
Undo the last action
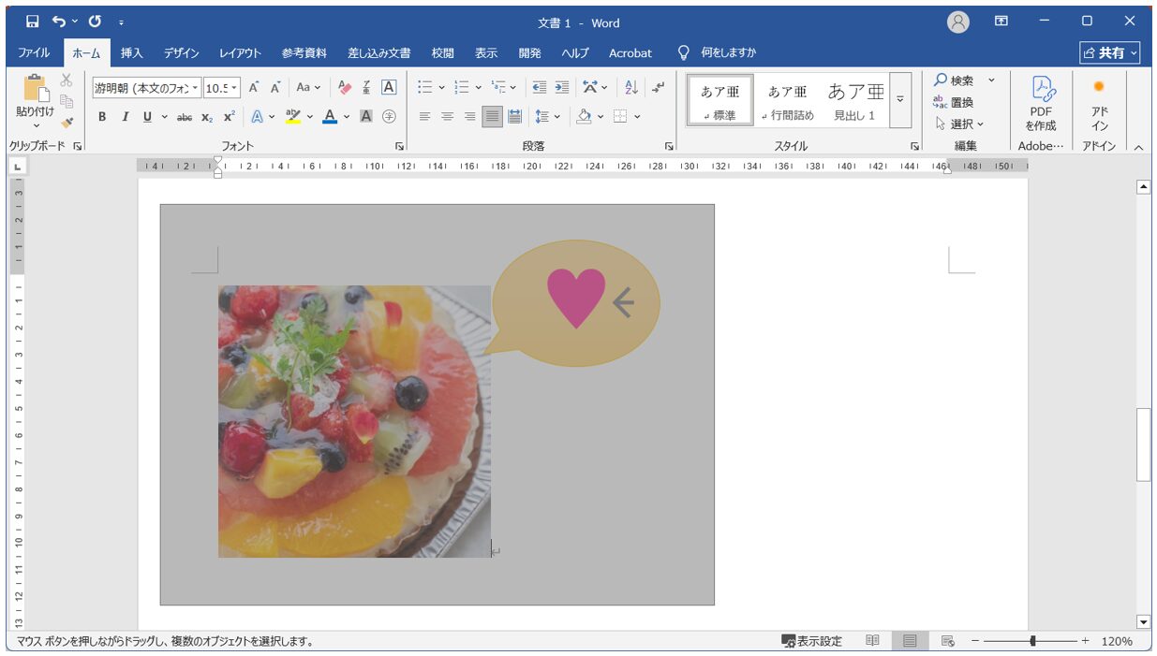(x=60, y=22)
